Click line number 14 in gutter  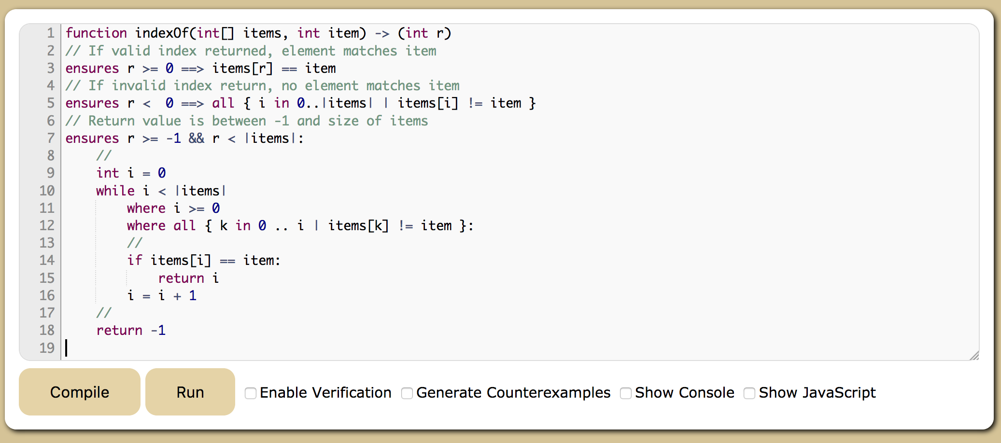tap(47, 260)
